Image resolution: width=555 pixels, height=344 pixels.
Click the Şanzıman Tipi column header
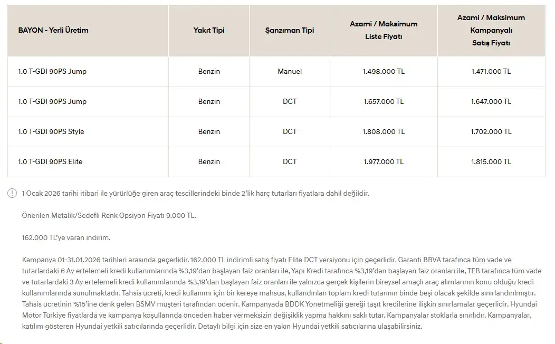point(290,31)
